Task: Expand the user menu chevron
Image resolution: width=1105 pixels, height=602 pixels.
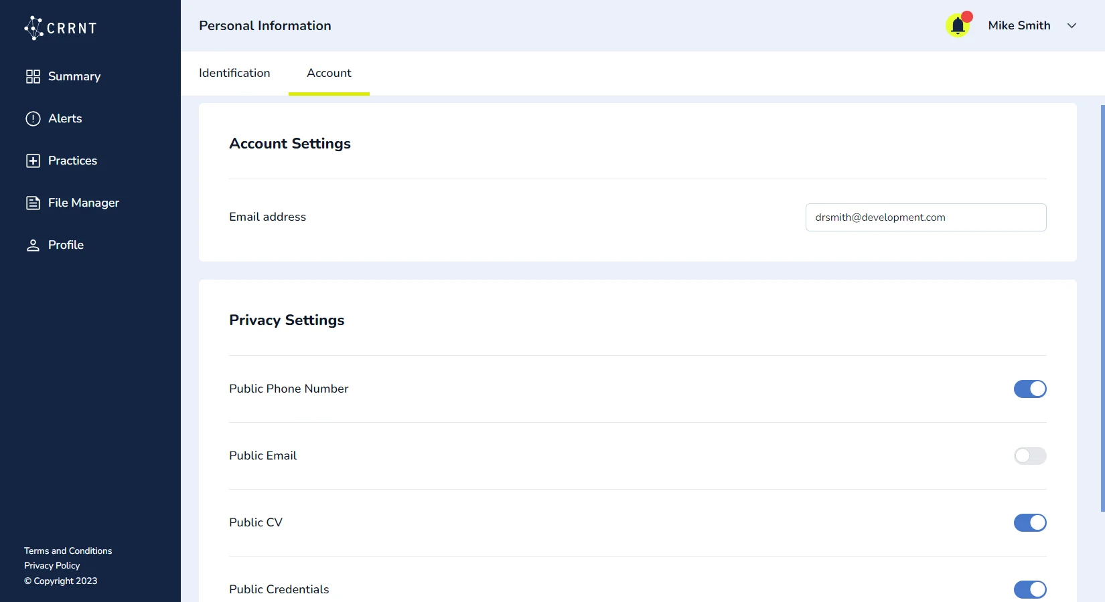Action: click(x=1072, y=25)
